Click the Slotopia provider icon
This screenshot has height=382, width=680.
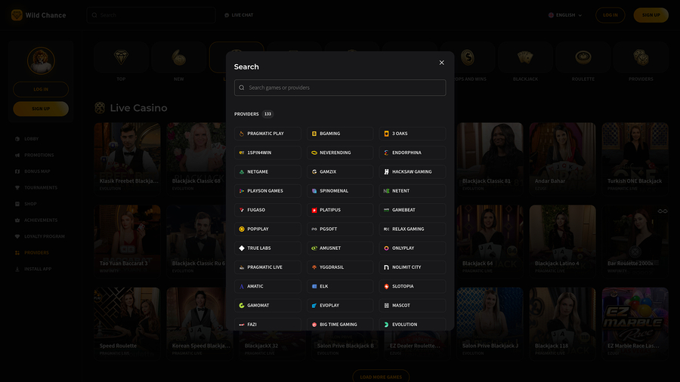(x=386, y=286)
